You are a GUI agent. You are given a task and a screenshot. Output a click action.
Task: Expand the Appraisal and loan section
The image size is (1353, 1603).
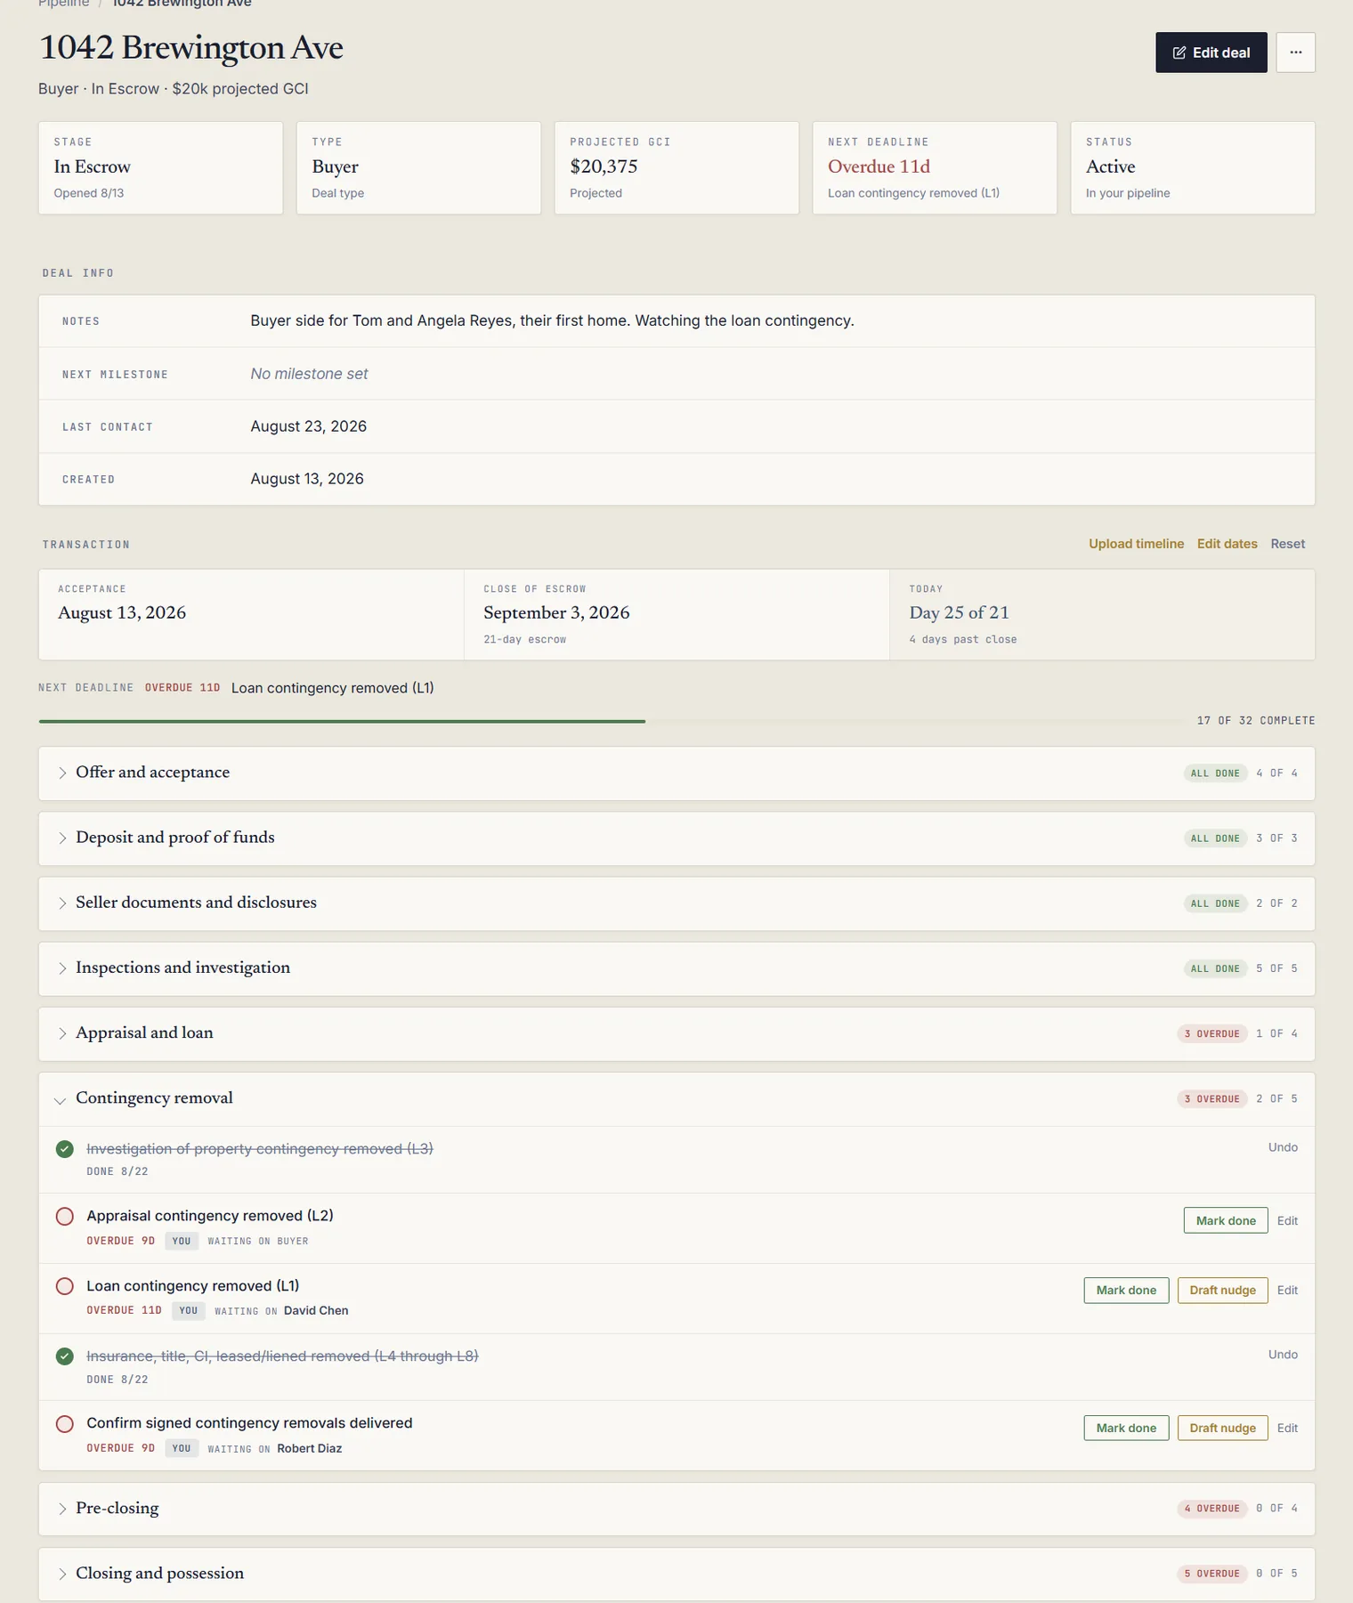coord(676,1033)
